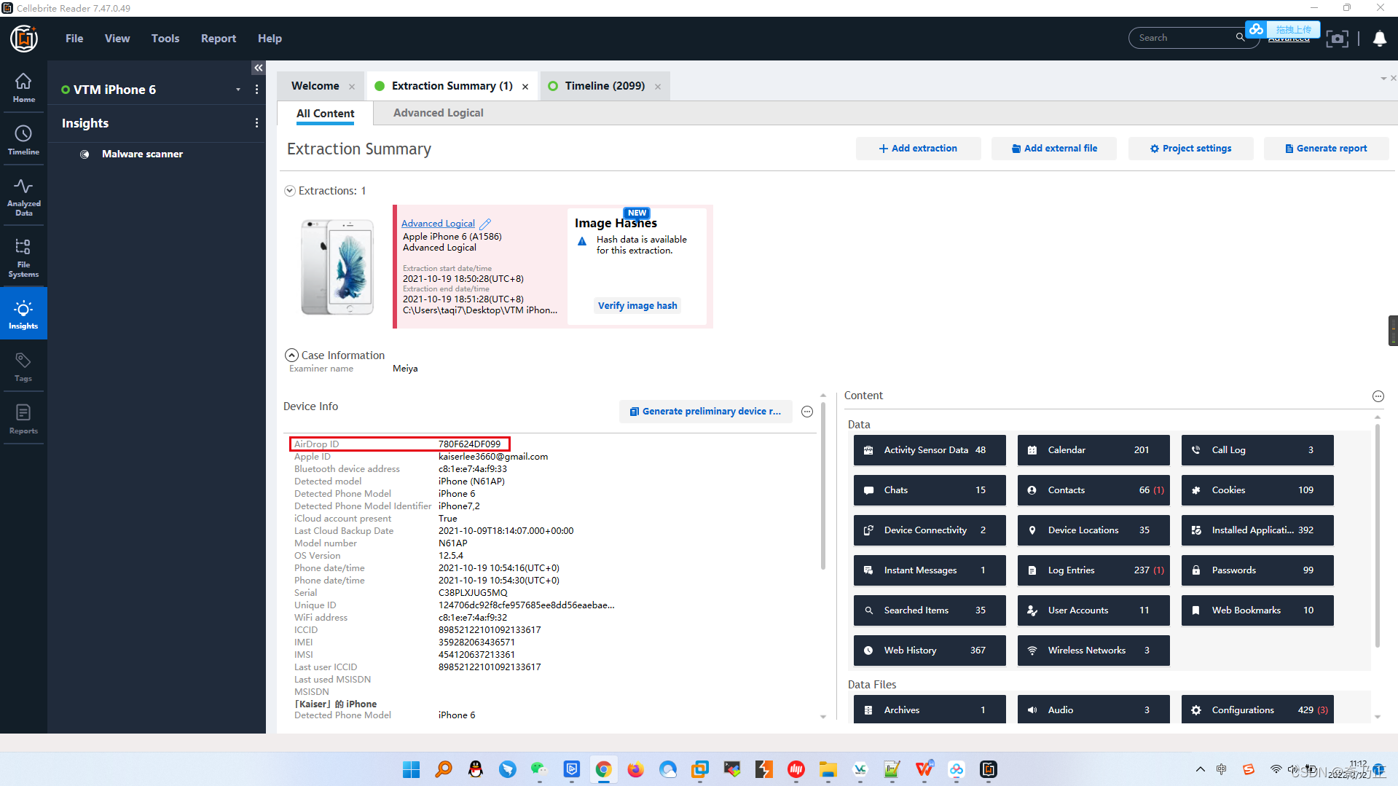Open the Tools menu

point(165,39)
